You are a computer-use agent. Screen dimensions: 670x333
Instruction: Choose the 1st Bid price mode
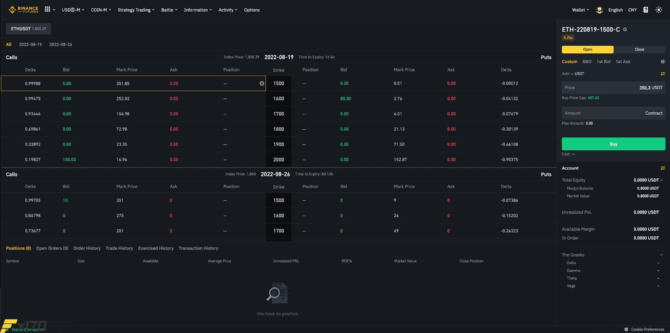coord(603,62)
